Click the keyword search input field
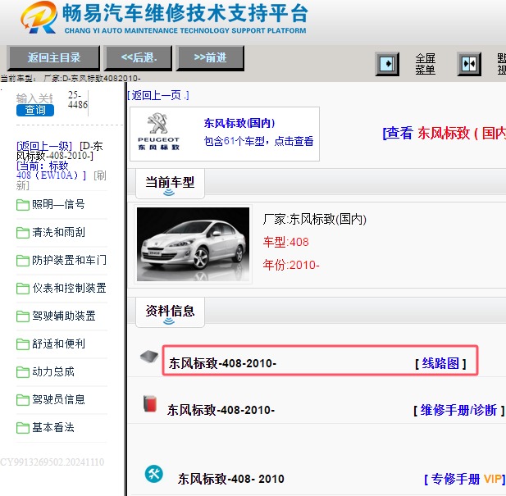The image size is (506, 496). coord(34,98)
